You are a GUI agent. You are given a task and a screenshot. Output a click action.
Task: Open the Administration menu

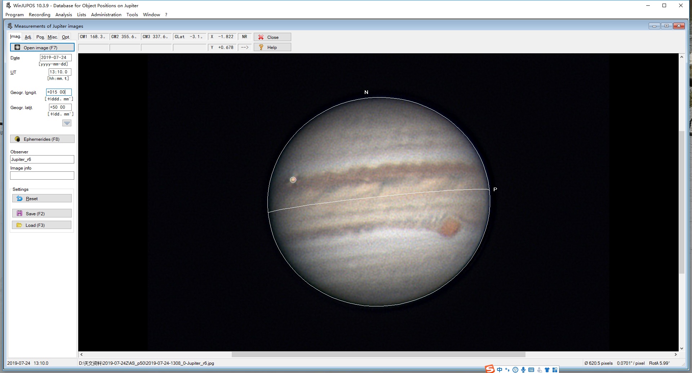pyautogui.click(x=106, y=15)
